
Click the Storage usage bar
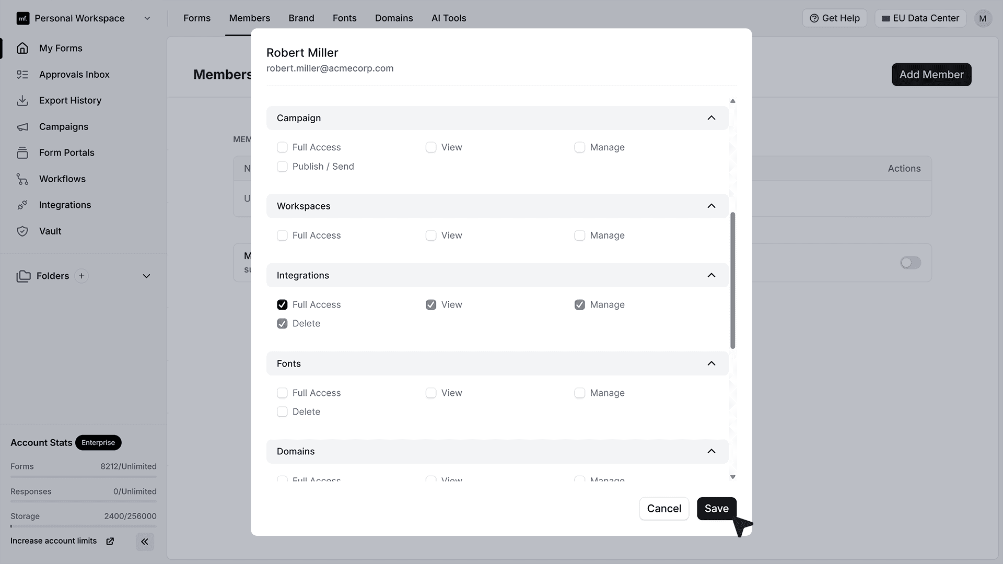click(84, 526)
